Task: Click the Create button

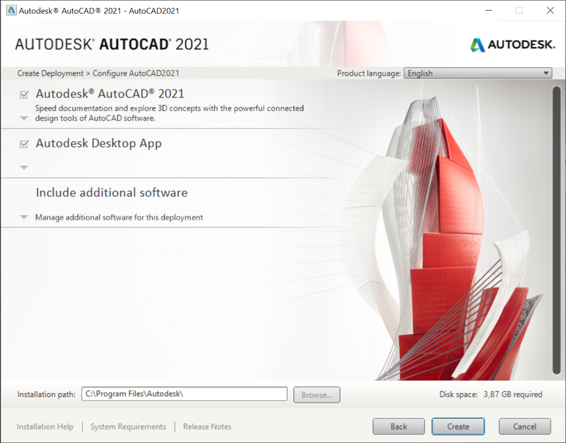Action: click(x=458, y=427)
